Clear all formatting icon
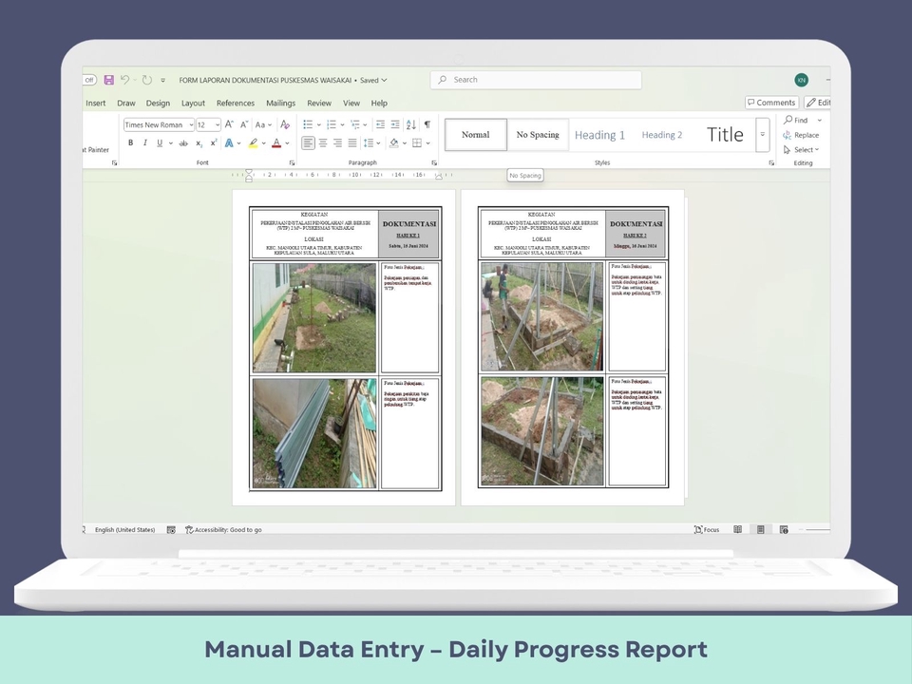This screenshot has height=684, width=912. click(284, 124)
